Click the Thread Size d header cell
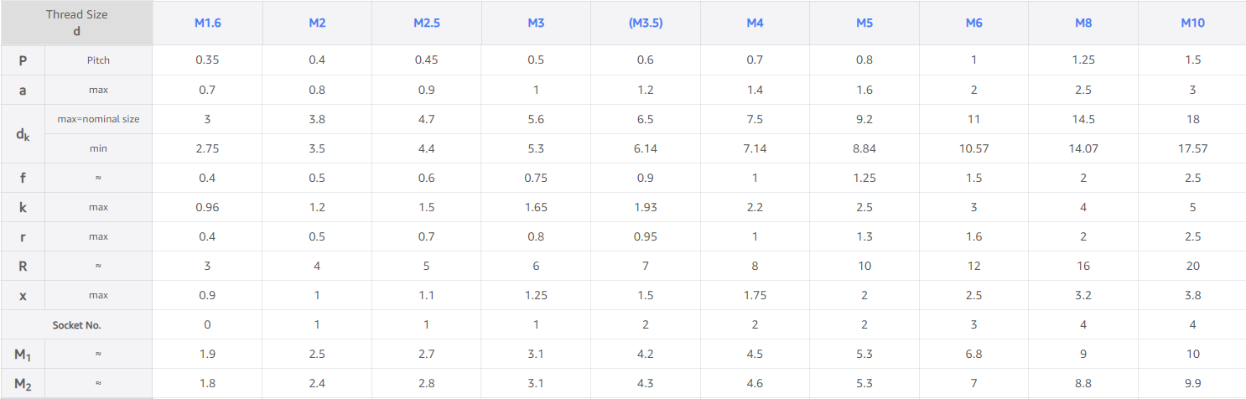Image resolution: width=1246 pixels, height=399 pixels. pyautogui.click(x=76, y=23)
